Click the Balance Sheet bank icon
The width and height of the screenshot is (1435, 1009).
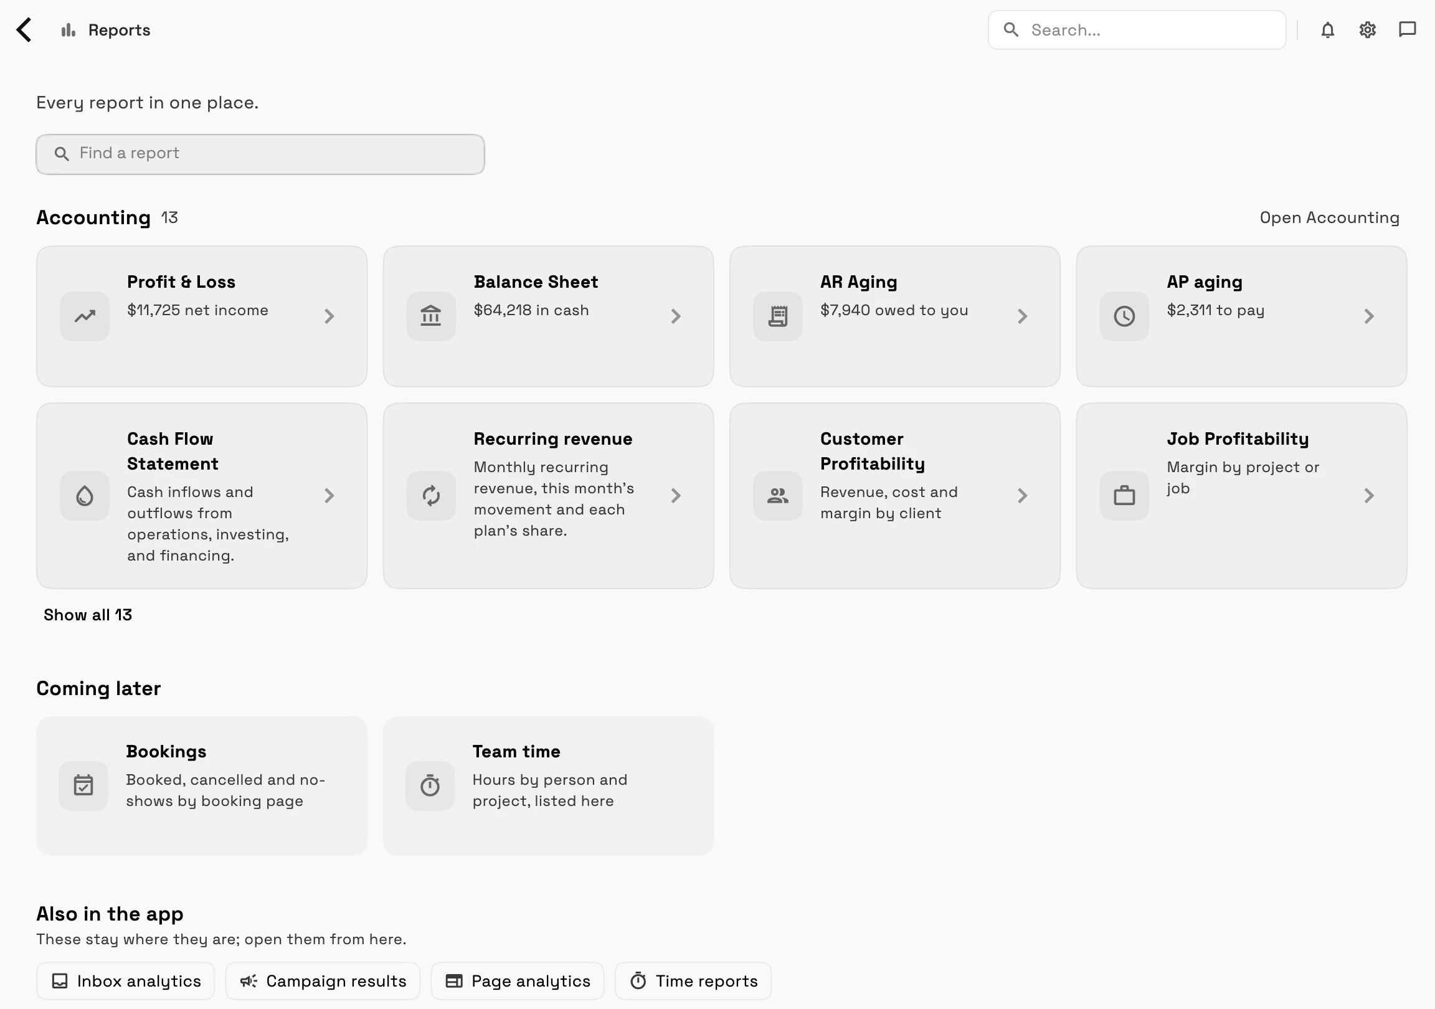tap(431, 316)
